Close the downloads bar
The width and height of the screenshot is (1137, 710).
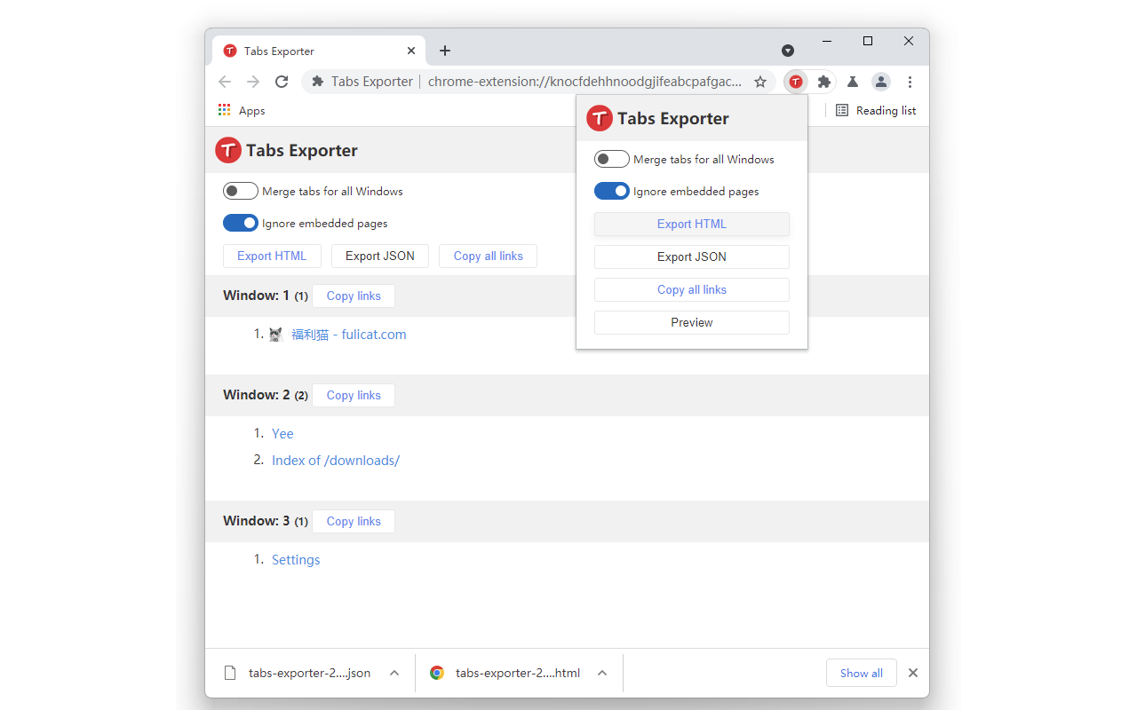(913, 673)
